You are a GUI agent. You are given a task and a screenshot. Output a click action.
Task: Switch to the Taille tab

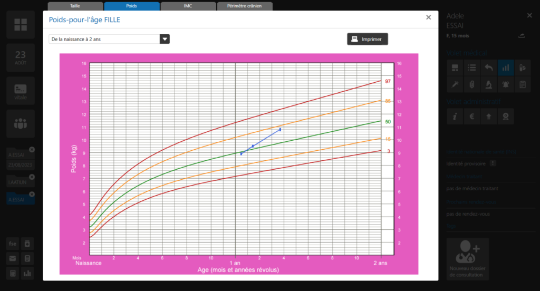point(75,6)
